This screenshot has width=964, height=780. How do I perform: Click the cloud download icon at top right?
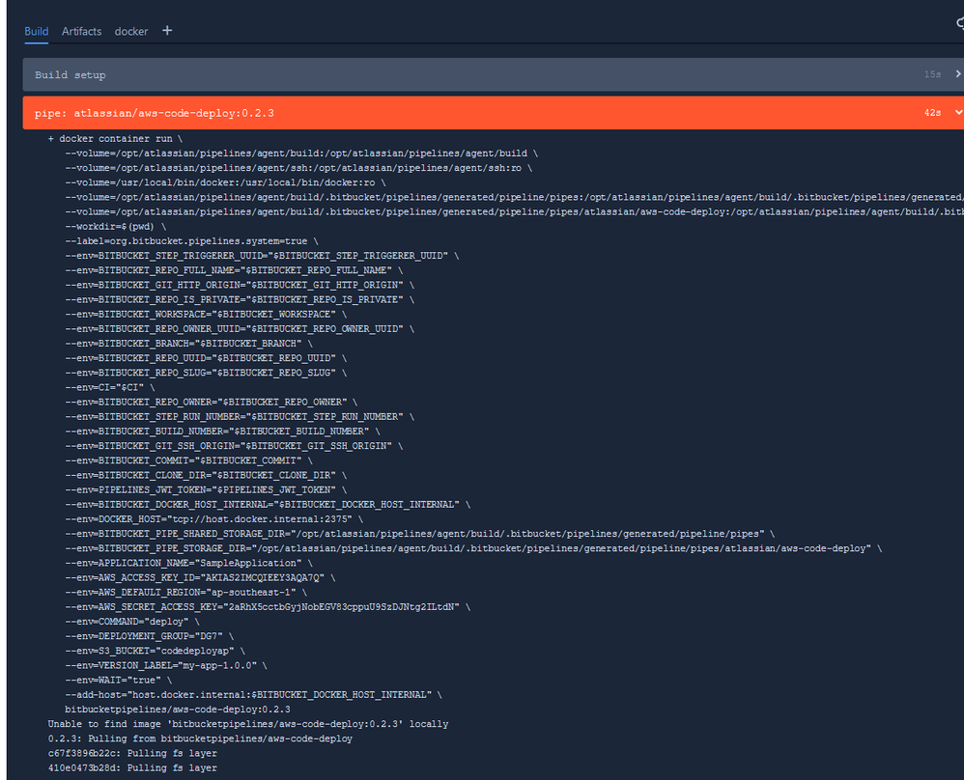point(960,23)
